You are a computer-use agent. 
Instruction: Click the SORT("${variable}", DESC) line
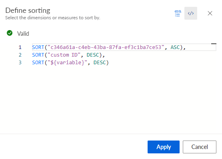tap(70, 63)
